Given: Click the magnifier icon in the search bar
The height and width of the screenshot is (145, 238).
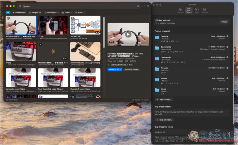Looking at the screenshot, I should pyautogui.click(x=20, y=6).
